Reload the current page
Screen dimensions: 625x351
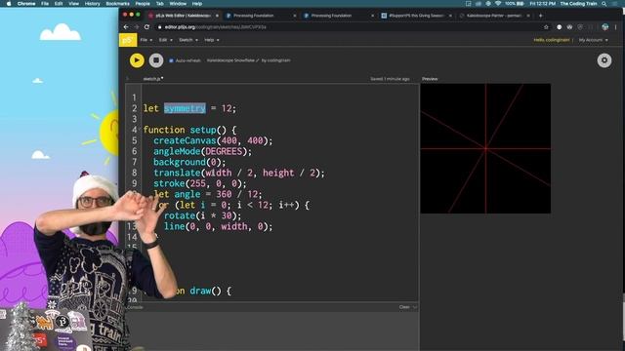(x=146, y=27)
